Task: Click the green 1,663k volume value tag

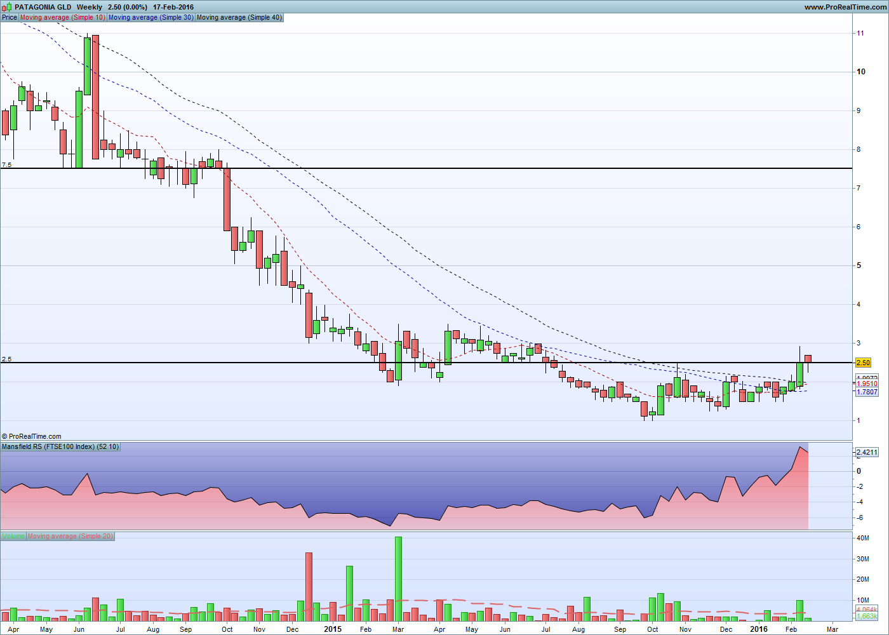Action: click(x=867, y=616)
